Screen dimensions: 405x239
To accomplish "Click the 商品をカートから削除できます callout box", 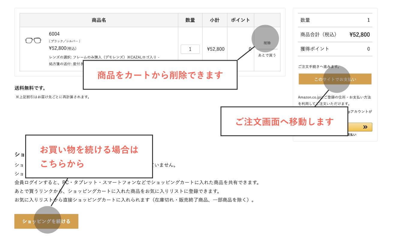I will tap(160, 75).
